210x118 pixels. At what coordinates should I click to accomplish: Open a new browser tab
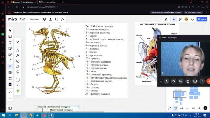(67, 2)
